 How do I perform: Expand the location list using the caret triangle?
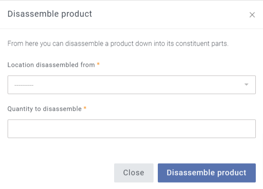click(246, 85)
